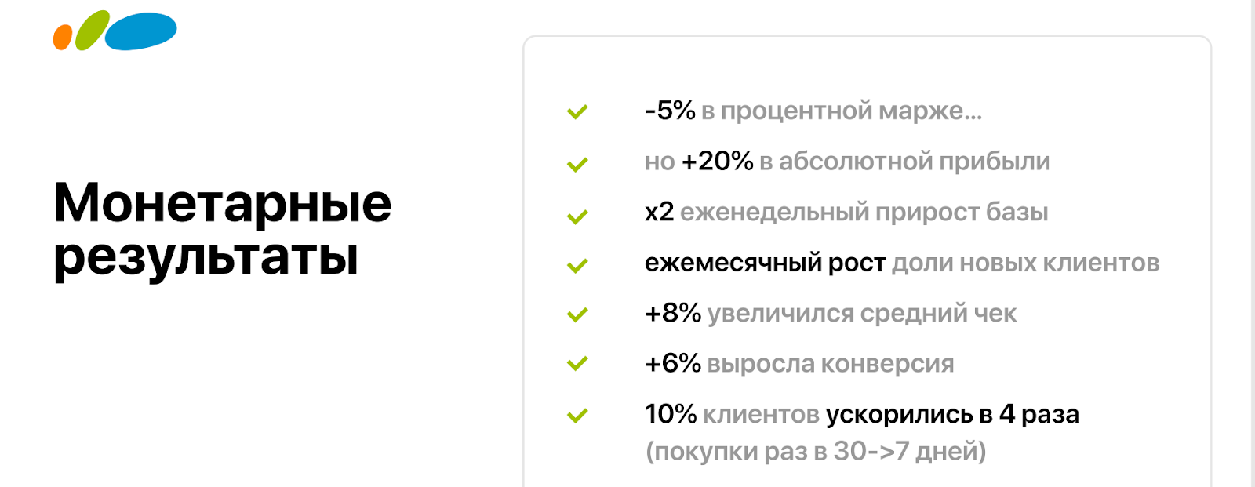Viewport: 1255px width, 487px height.
Task: Click the orange oval in the logo
Action: click(x=63, y=37)
